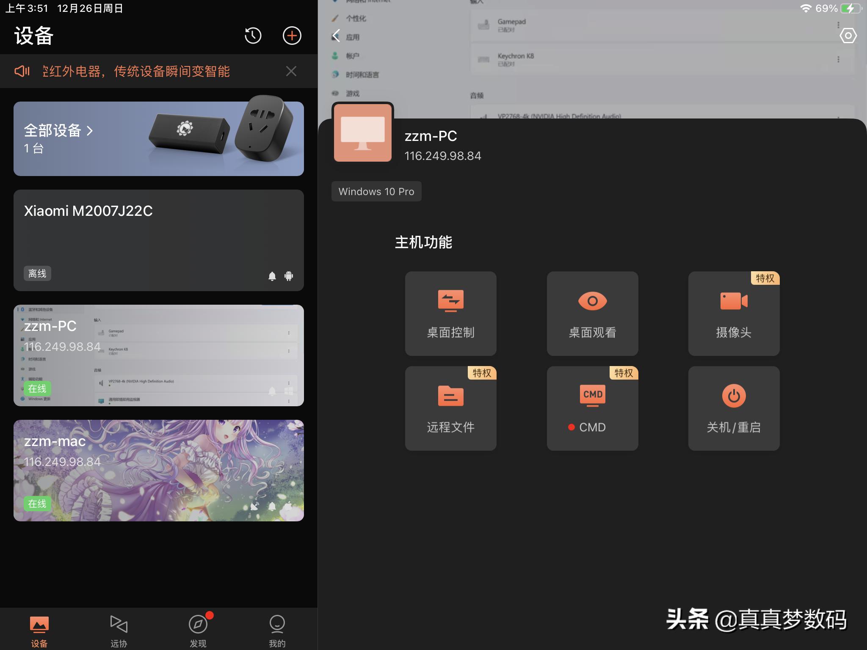The image size is (867, 650).
Task: Open 桌面控制 (desktop control) for zzm-PC
Action: [x=450, y=313]
